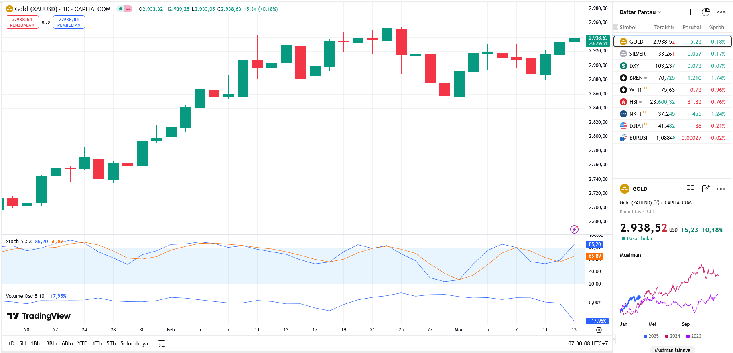733x353 pixels.
Task: Open the timezone menu showing UTC+7
Action: [x=588, y=343]
